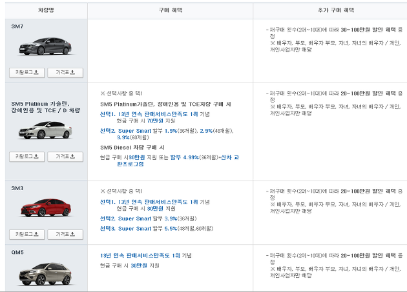
Task: Click 'SM5 Platinum가솔린, 장애인용 및 TCE차량 구매 시'
Action: point(165,104)
